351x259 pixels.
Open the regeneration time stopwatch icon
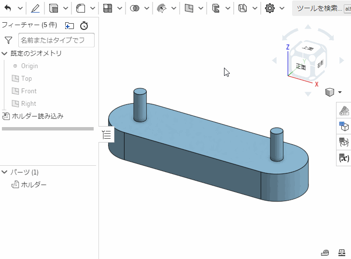pyautogui.click(x=84, y=26)
